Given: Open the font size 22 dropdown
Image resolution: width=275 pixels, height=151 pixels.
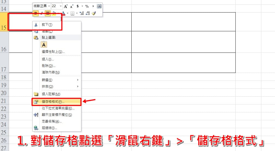Looking at the screenshot, I should click(x=61, y=6).
